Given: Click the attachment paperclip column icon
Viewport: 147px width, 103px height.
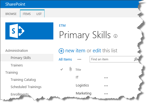Looking at the screenshot, I should 70,69.
